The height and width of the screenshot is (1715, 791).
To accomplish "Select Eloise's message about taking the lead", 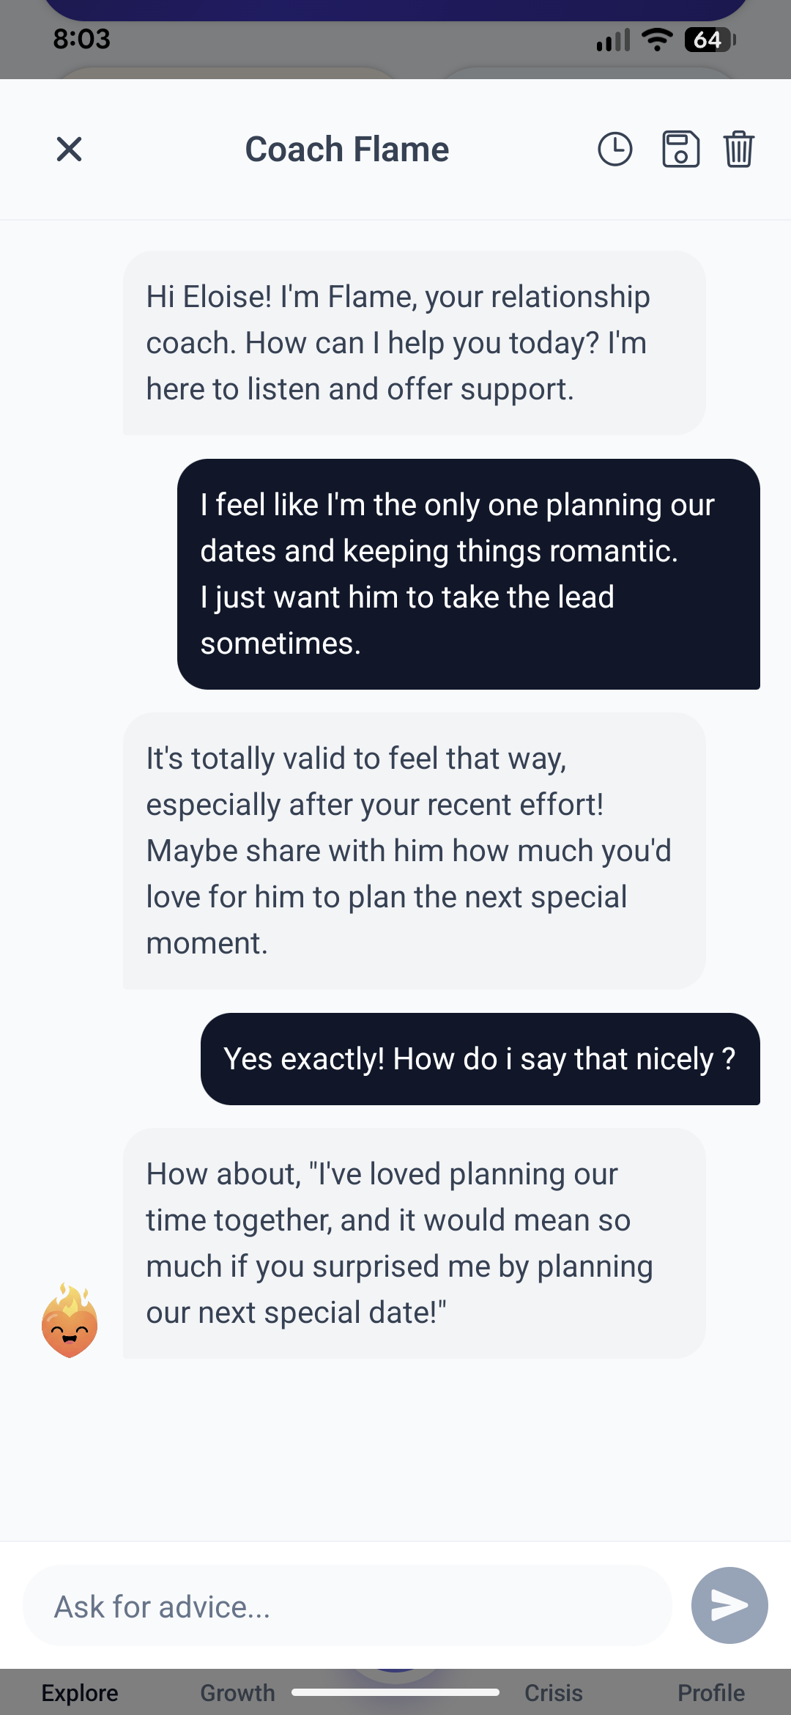I will (469, 573).
